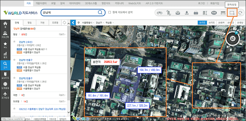Favorite the 강남역 (2호선) result star

(x=14, y=42)
